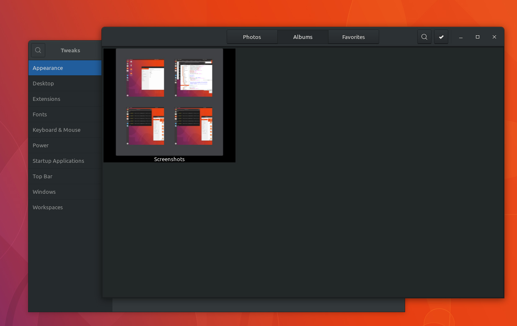This screenshot has height=326, width=517.
Task: Minimize the Photos window
Action: pos(461,37)
